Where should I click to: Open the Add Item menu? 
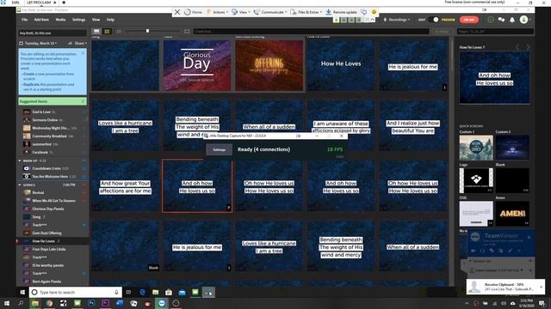[41, 20]
